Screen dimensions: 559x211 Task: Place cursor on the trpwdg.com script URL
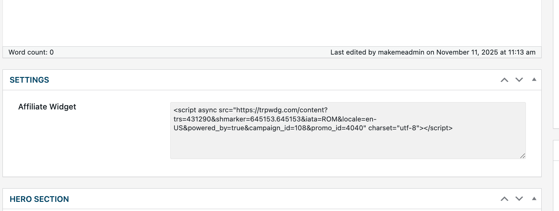[x=281, y=110]
